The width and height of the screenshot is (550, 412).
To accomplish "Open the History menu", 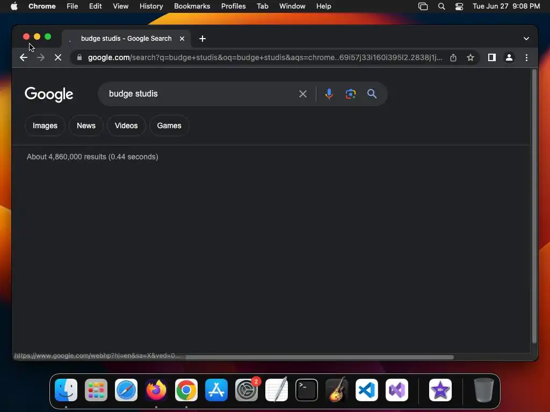I will click(151, 6).
